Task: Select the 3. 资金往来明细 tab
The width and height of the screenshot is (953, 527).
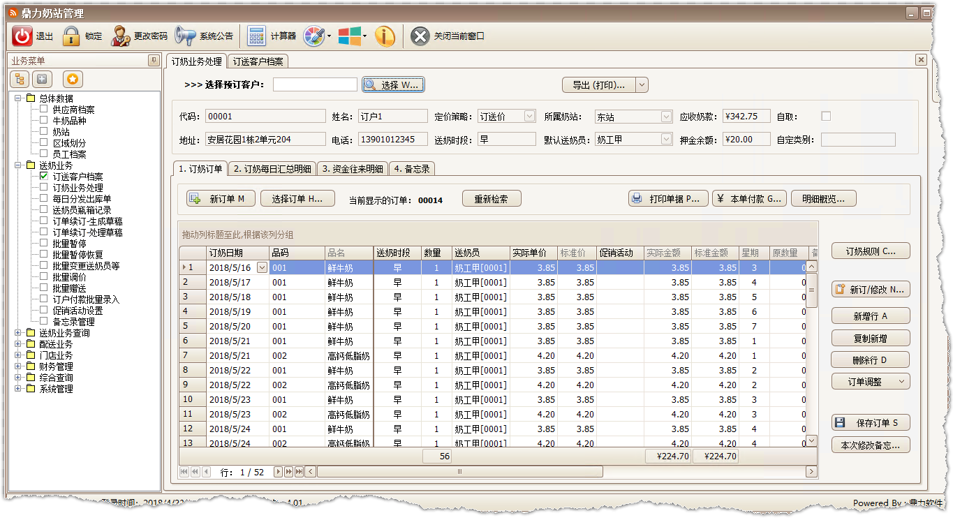Action: [353, 169]
